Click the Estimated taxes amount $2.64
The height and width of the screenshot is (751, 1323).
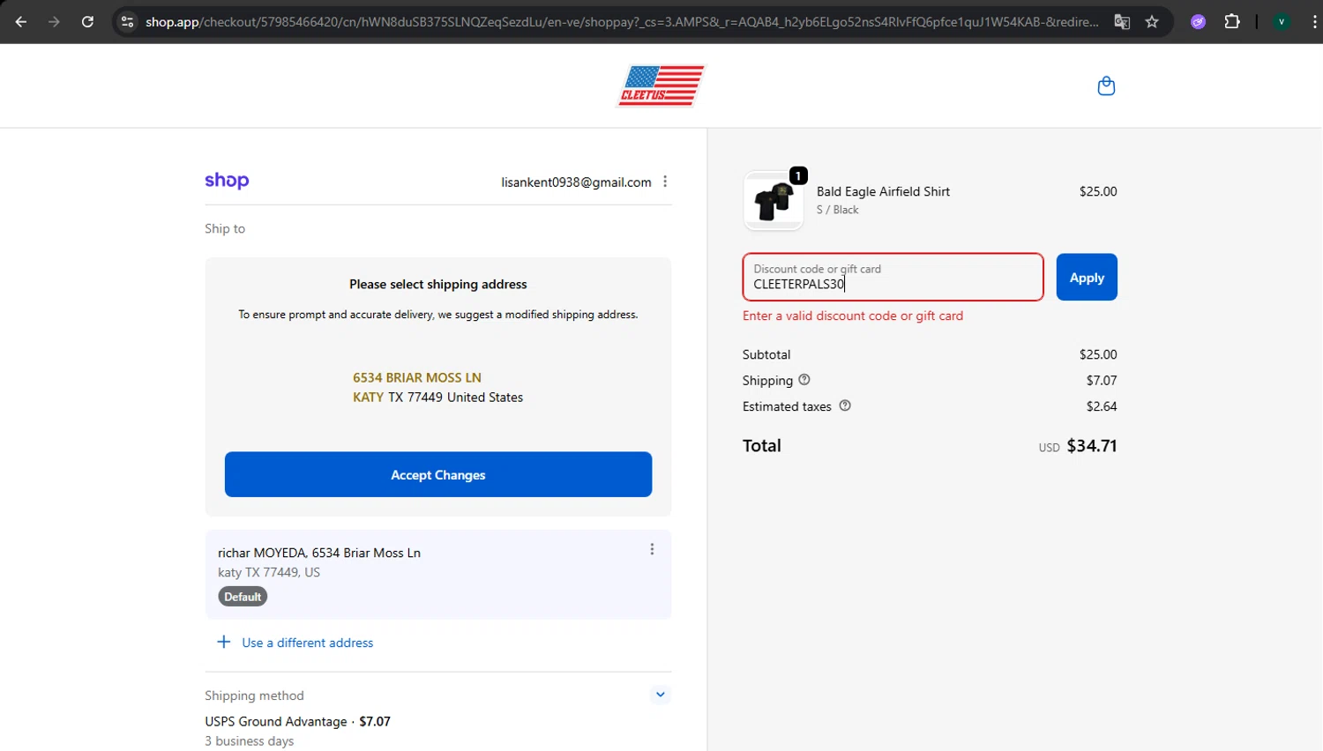[1102, 406]
